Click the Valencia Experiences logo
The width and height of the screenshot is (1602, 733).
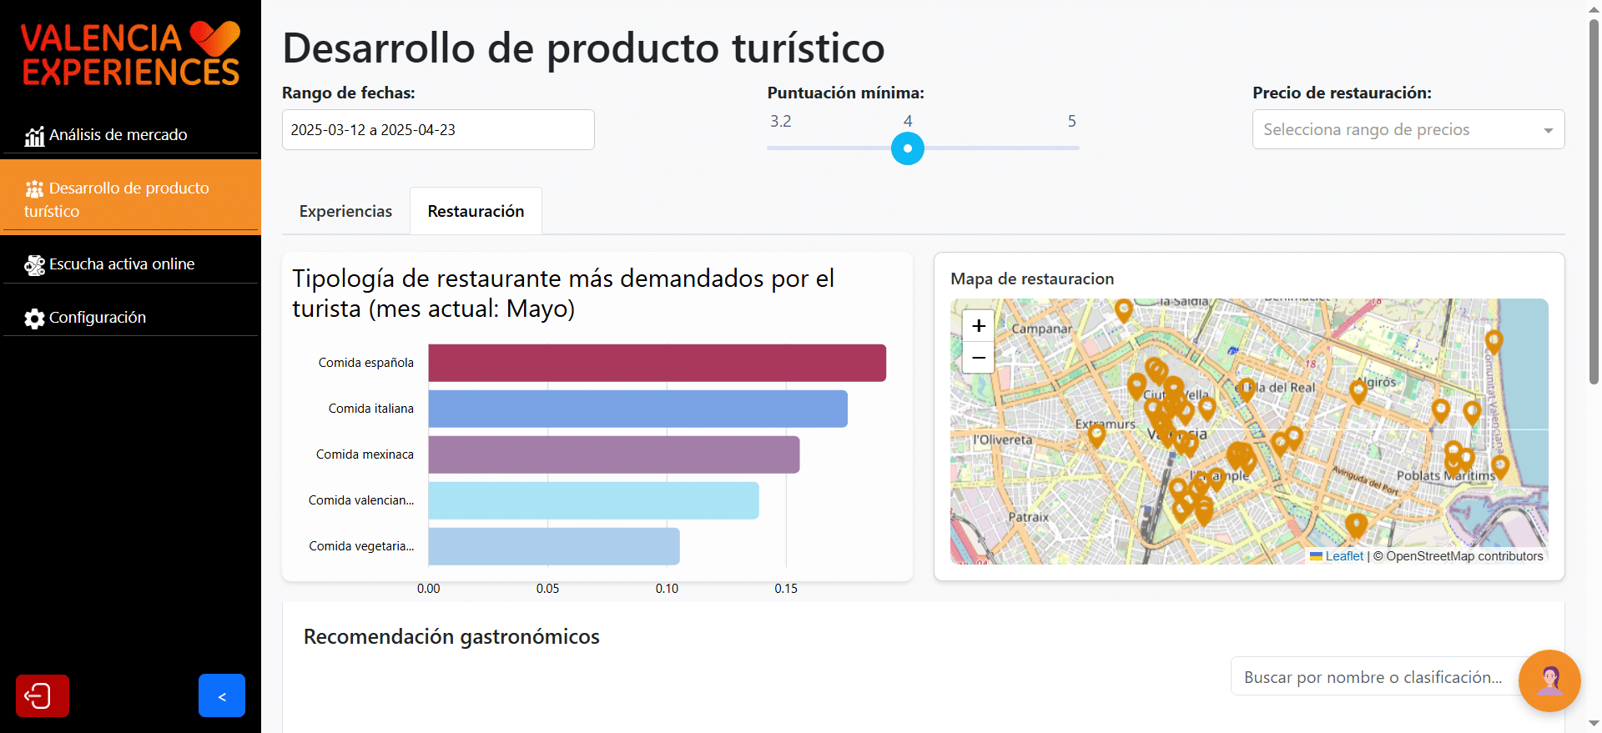(130, 54)
